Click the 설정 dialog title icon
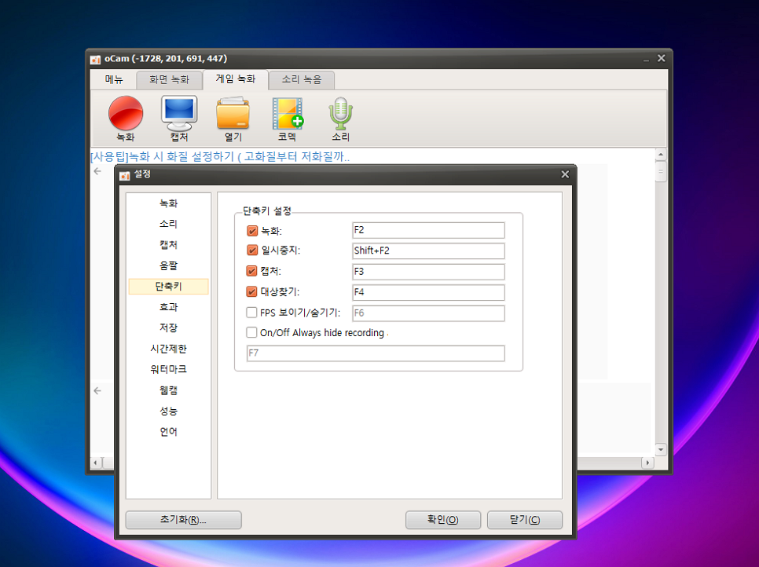759x567 pixels. pos(124,174)
